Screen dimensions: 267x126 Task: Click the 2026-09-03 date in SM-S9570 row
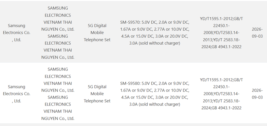click(x=257, y=33)
